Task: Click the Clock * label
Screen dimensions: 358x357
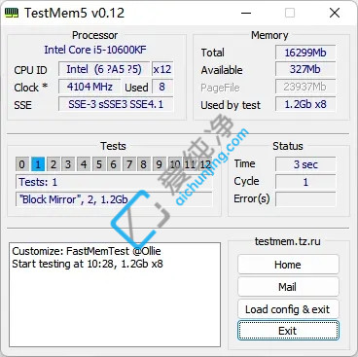Action: pyautogui.click(x=31, y=88)
